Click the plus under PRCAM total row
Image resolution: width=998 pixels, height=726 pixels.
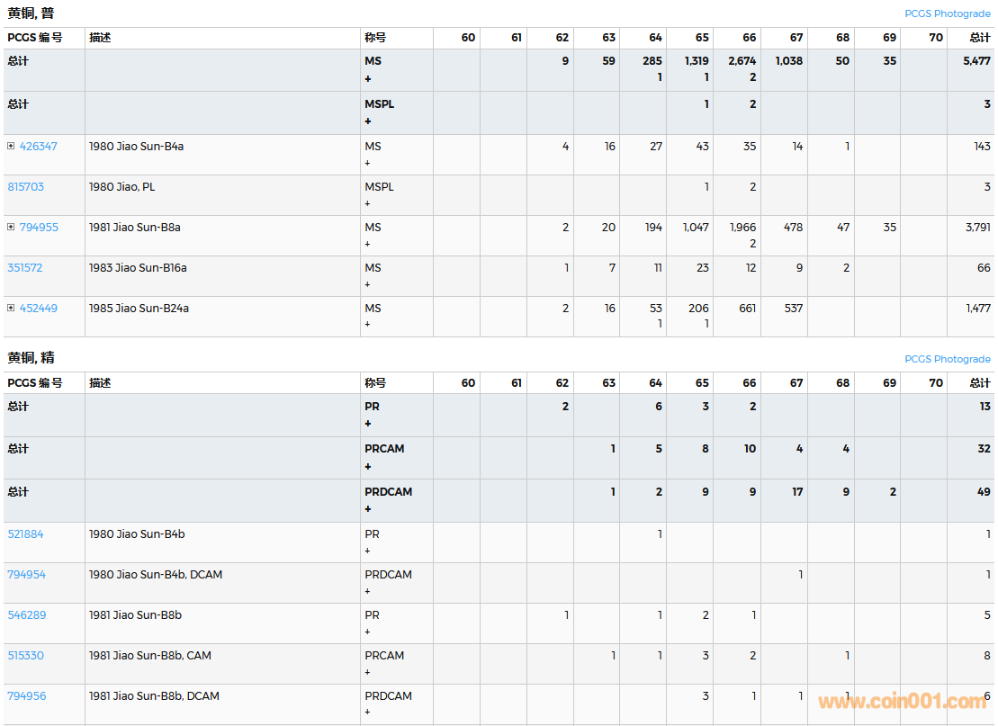point(368,466)
